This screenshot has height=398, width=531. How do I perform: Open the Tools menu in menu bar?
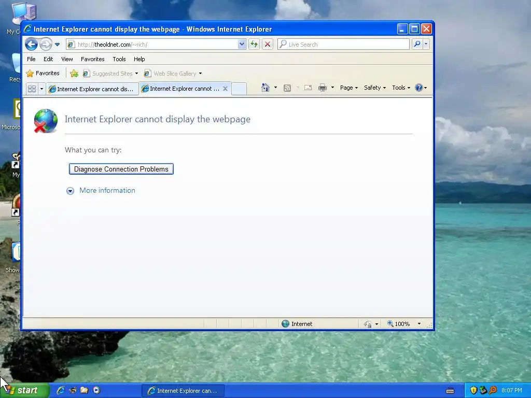[119, 59]
